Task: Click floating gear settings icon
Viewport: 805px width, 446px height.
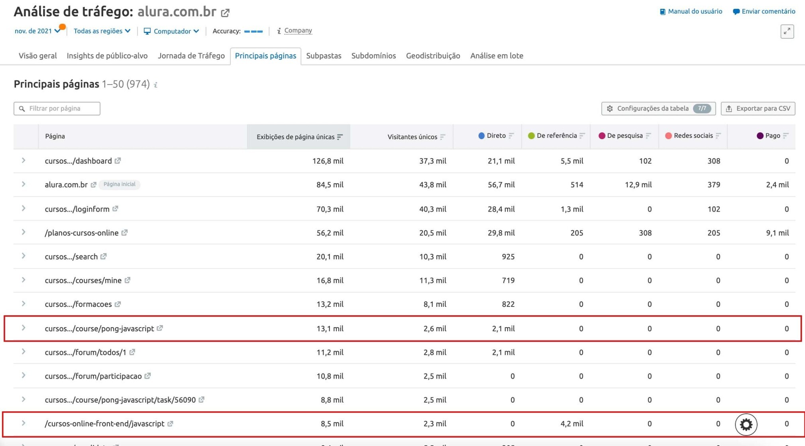Action: pyautogui.click(x=746, y=424)
